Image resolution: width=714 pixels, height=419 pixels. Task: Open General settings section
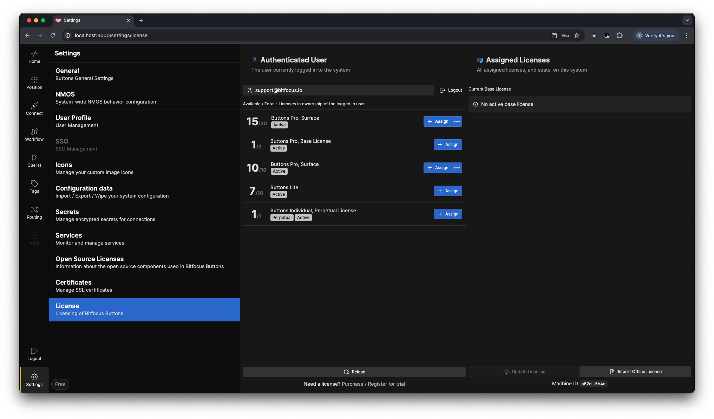coord(144,74)
